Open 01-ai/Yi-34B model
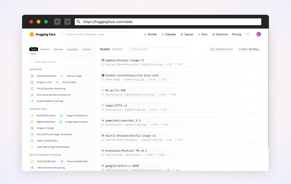 (x=180, y=92)
